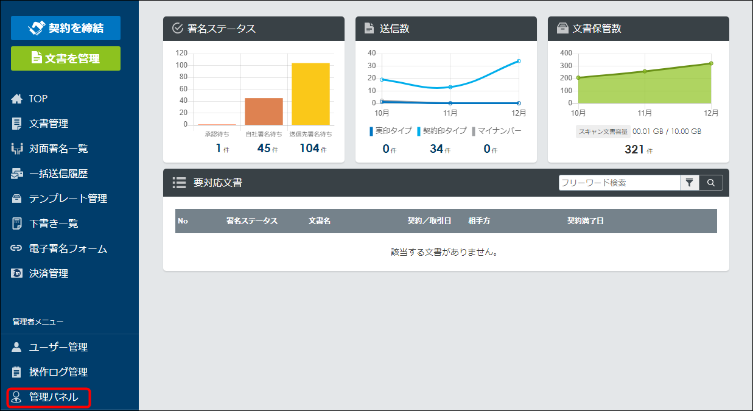The width and height of the screenshot is (753, 411).
Task: Click the document icon for 文書管理
Action: click(x=16, y=124)
